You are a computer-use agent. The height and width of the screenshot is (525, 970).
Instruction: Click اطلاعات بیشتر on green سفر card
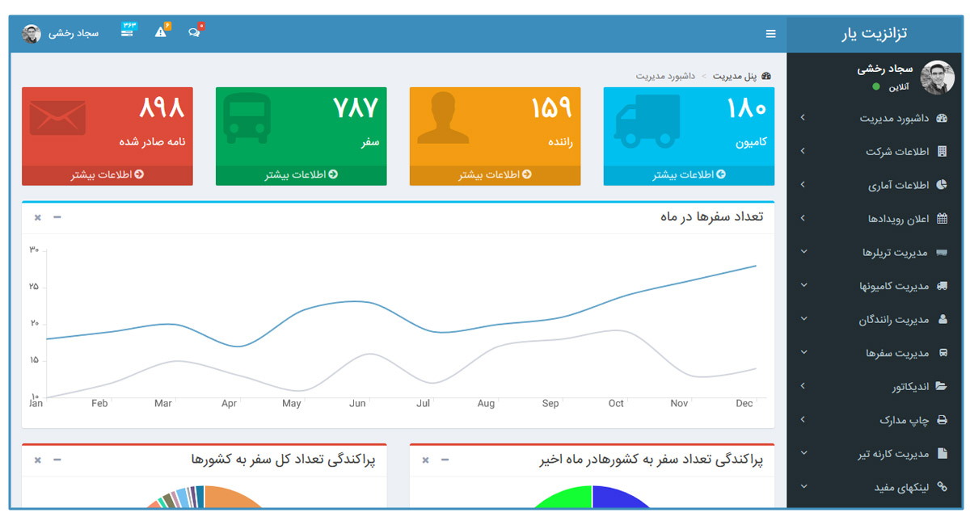pos(301,175)
